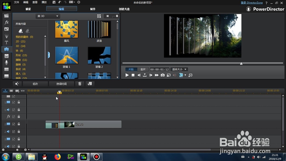Click the undo arrow icon
Image resolution: width=286 pixels, height=161 pixels.
point(60,2)
